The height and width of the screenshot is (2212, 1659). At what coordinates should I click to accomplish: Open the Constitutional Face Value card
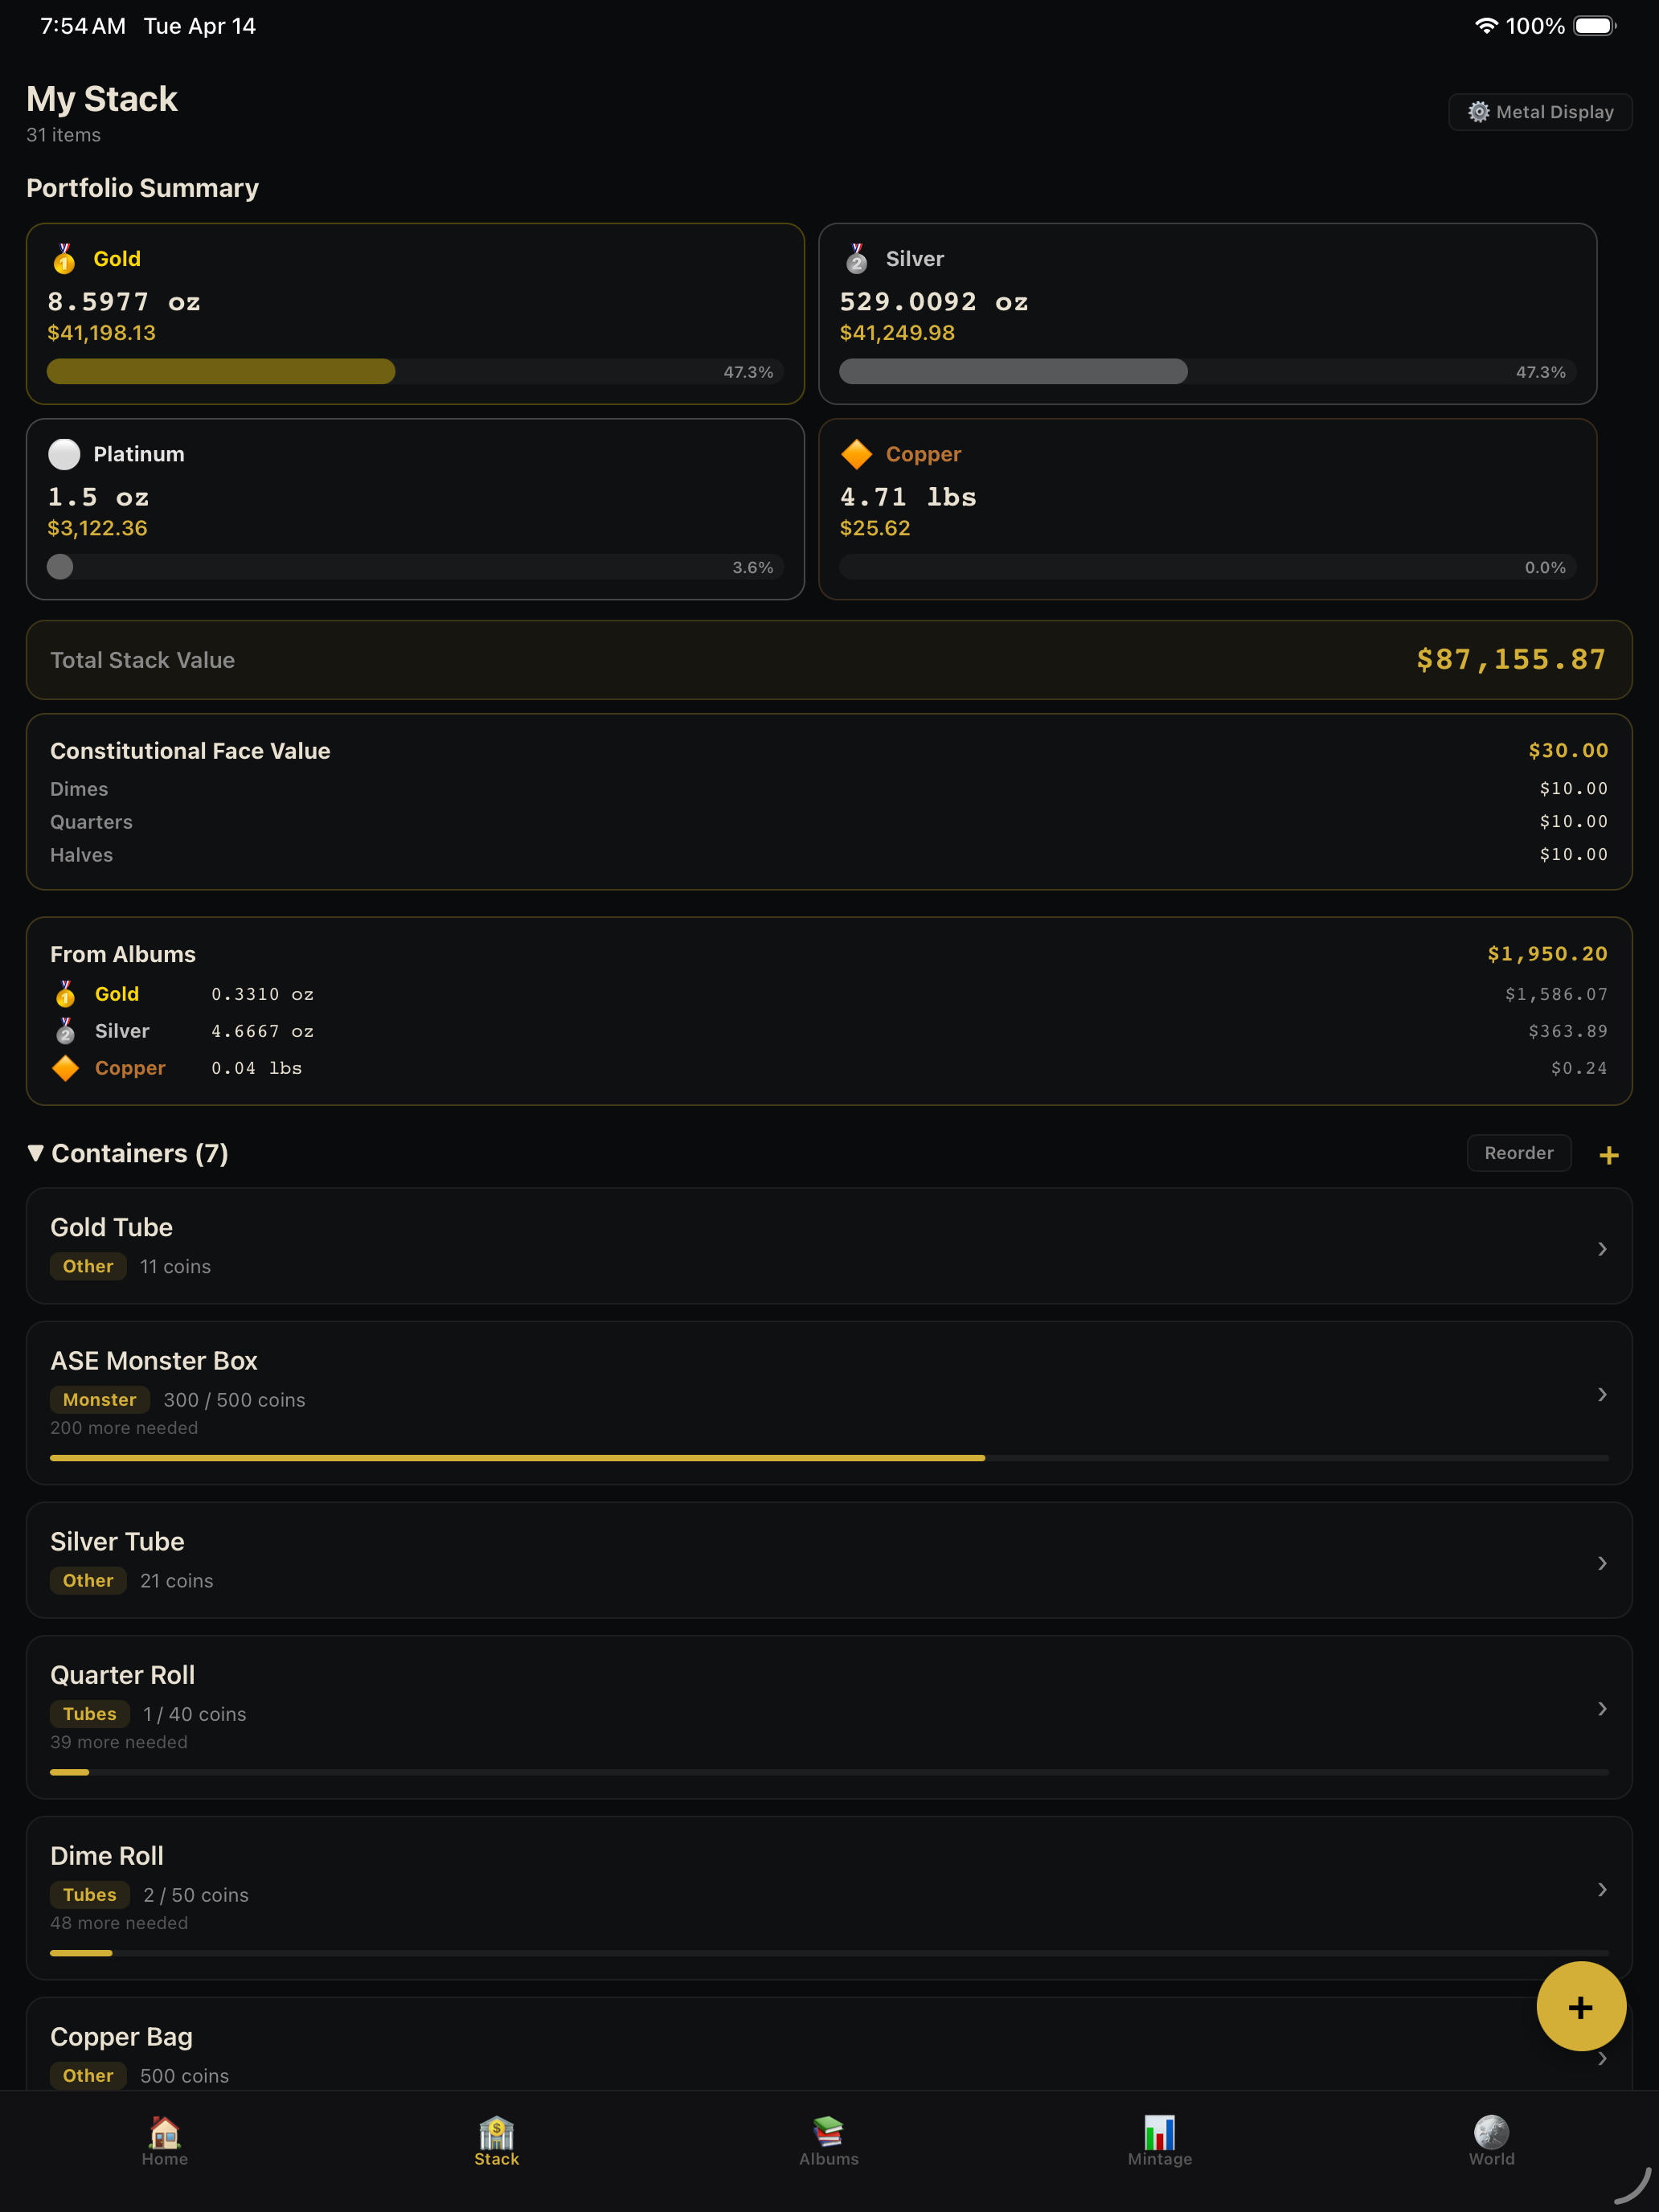click(829, 802)
